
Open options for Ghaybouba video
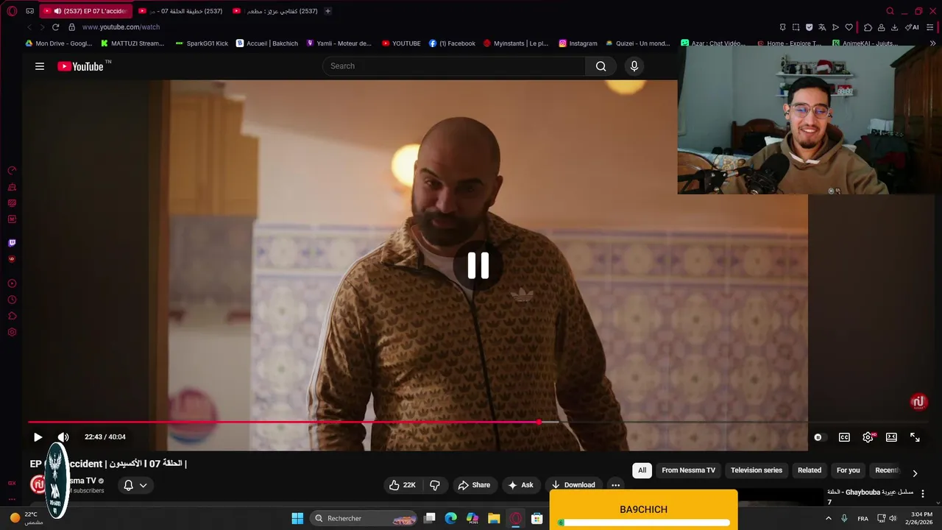923,494
